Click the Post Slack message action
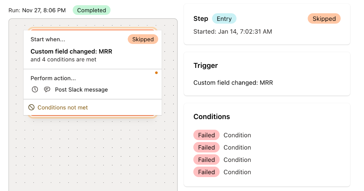The image size is (364, 191). click(81, 89)
